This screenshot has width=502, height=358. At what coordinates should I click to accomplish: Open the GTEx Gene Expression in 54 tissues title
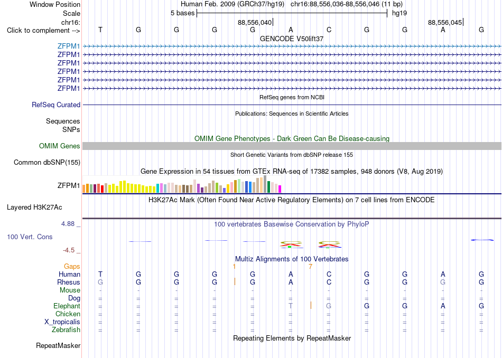pos(292,172)
